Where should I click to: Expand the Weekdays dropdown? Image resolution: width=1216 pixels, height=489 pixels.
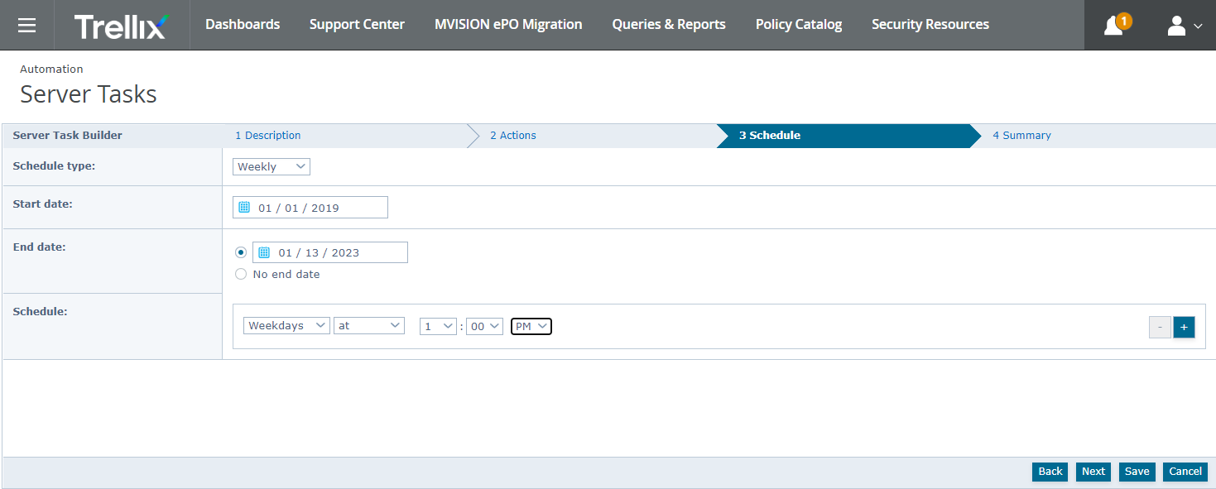(x=286, y=326)
